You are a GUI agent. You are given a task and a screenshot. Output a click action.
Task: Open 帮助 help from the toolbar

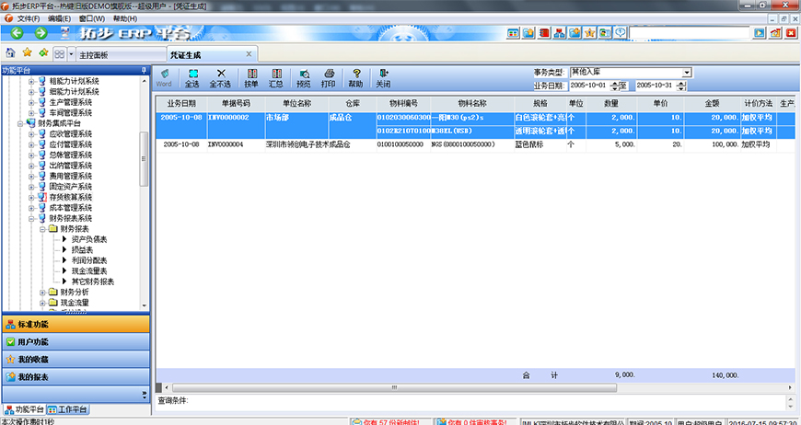(355, 78)
